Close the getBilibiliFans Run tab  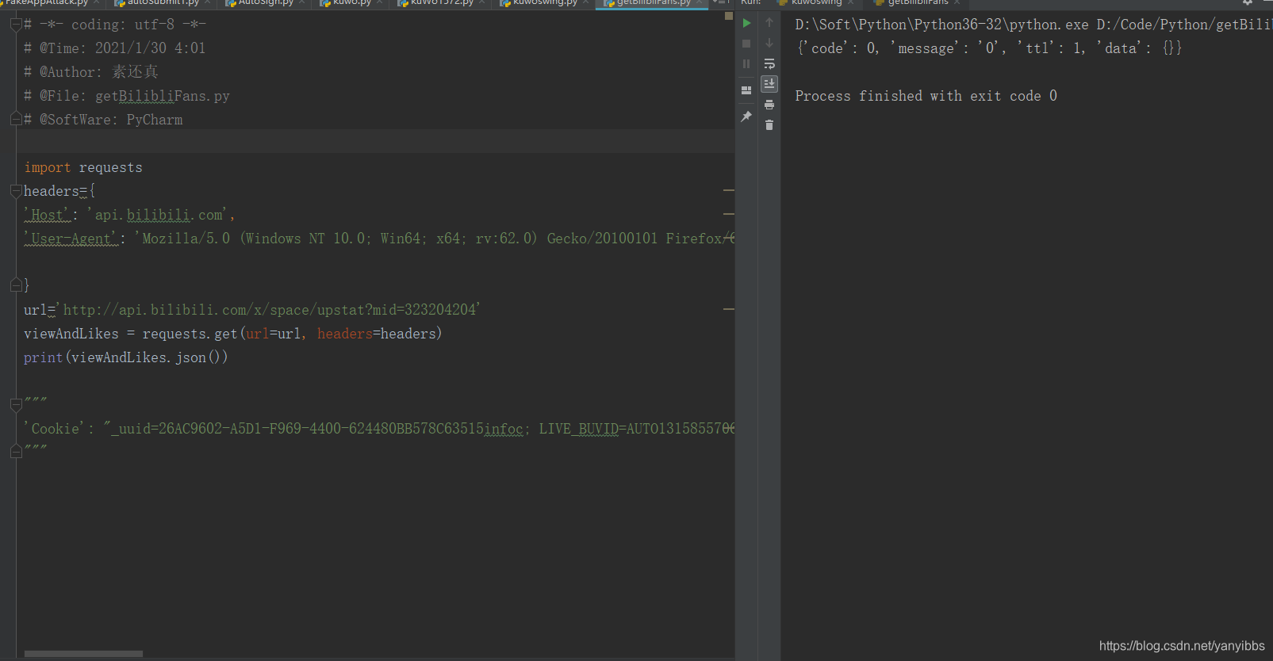tap(957, 2)
